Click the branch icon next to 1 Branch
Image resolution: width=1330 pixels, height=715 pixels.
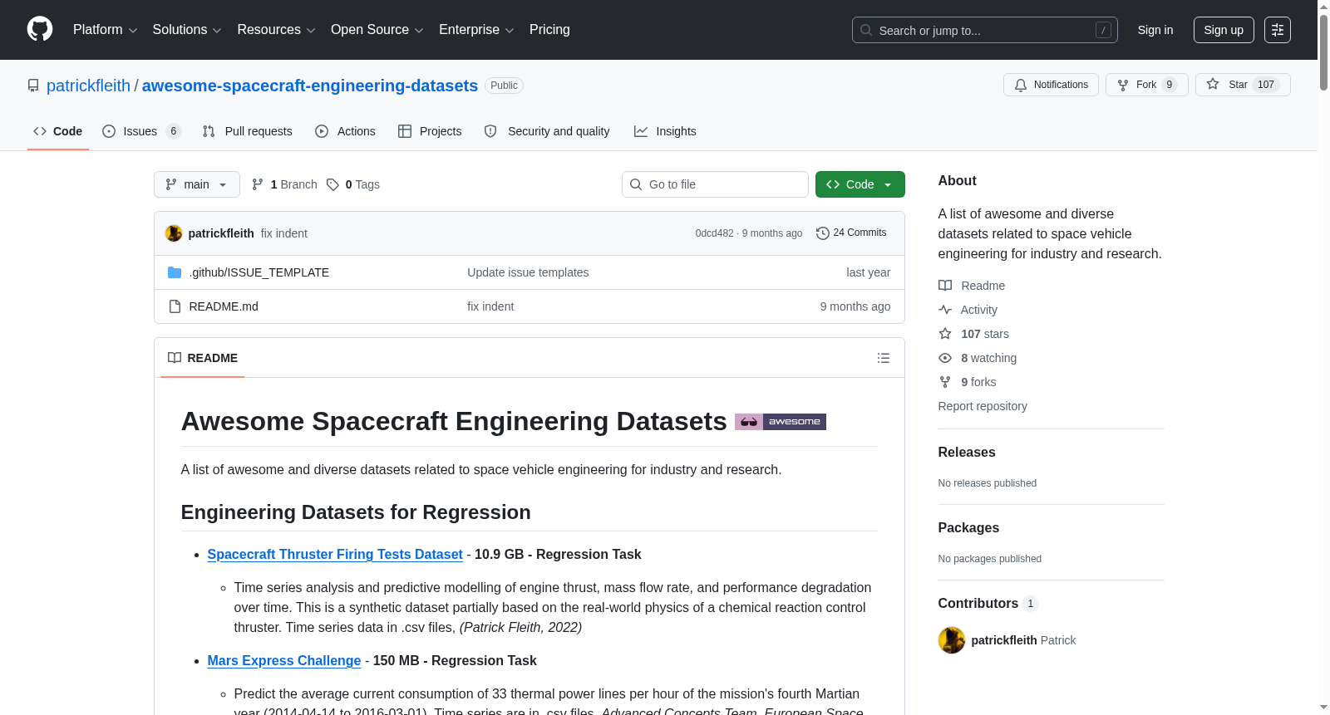[x=258, y=184]
